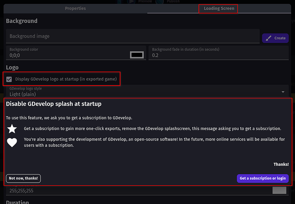Dismiss dialog with Not now, thanks!

tap(24, 178)
